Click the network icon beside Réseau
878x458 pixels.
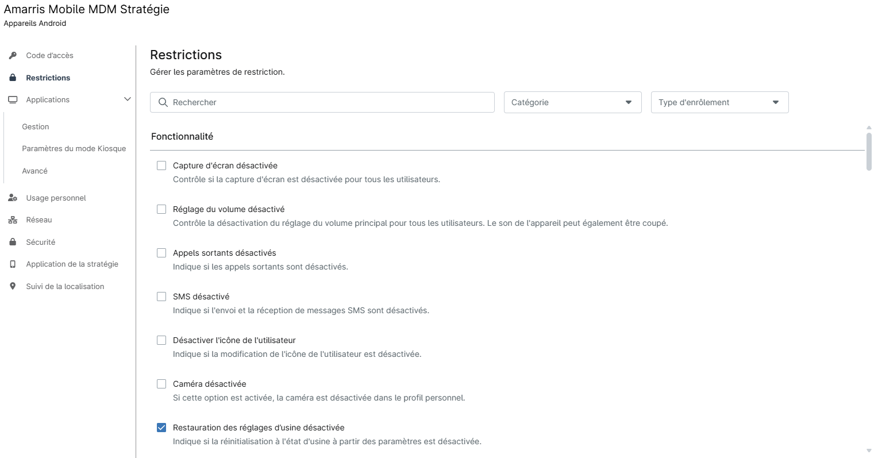pos(13,220)
